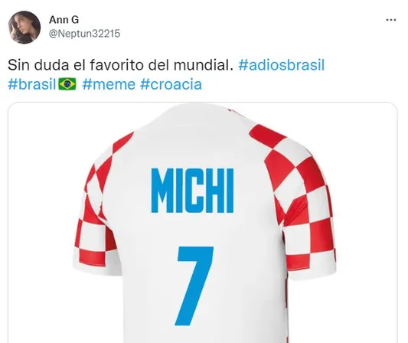Screen dimensions: 408x343
Task: Open the #adiosbrasil hashtag
Action: 282,65
